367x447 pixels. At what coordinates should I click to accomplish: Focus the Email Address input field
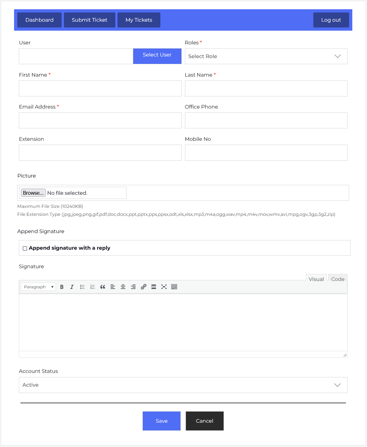tap(100, 120)
